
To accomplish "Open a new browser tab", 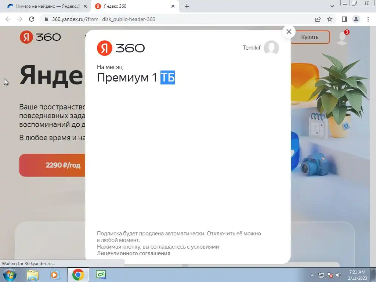I will pyautogui.click(x=187, y=7).
